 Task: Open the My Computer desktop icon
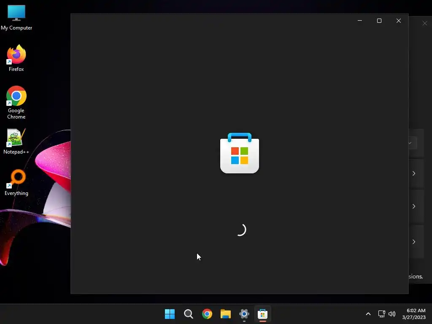[16, 17]
